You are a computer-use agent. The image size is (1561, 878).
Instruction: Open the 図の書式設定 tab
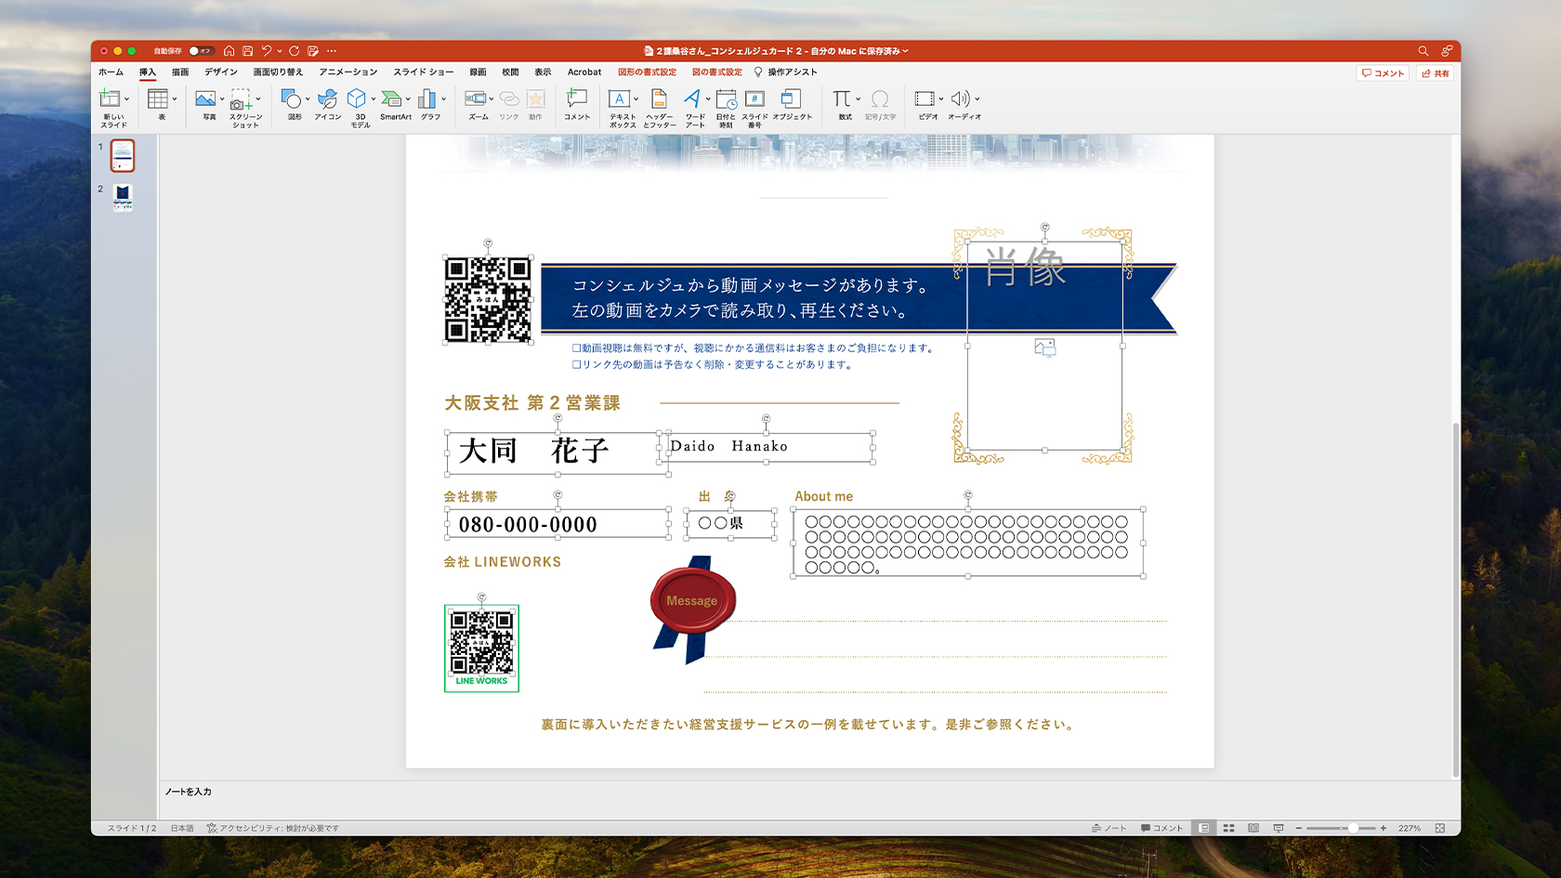[x=717, y=72]
